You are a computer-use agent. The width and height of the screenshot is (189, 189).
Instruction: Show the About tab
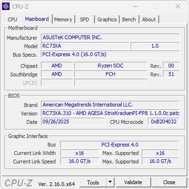(149, 19)
